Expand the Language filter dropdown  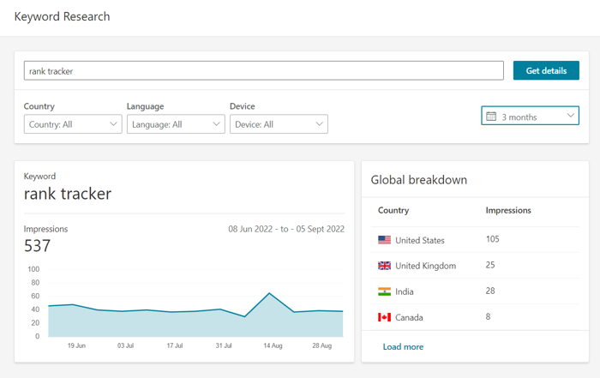pos(176,124)
